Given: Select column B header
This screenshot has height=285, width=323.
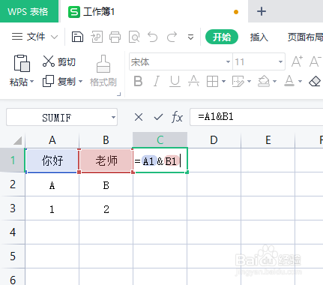Looking at the screenshot, I should (106, 140).
